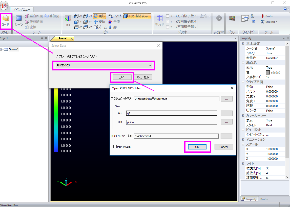290x207 pixels.
Task: Click the Q1 file input field
Action: (172, 113)
